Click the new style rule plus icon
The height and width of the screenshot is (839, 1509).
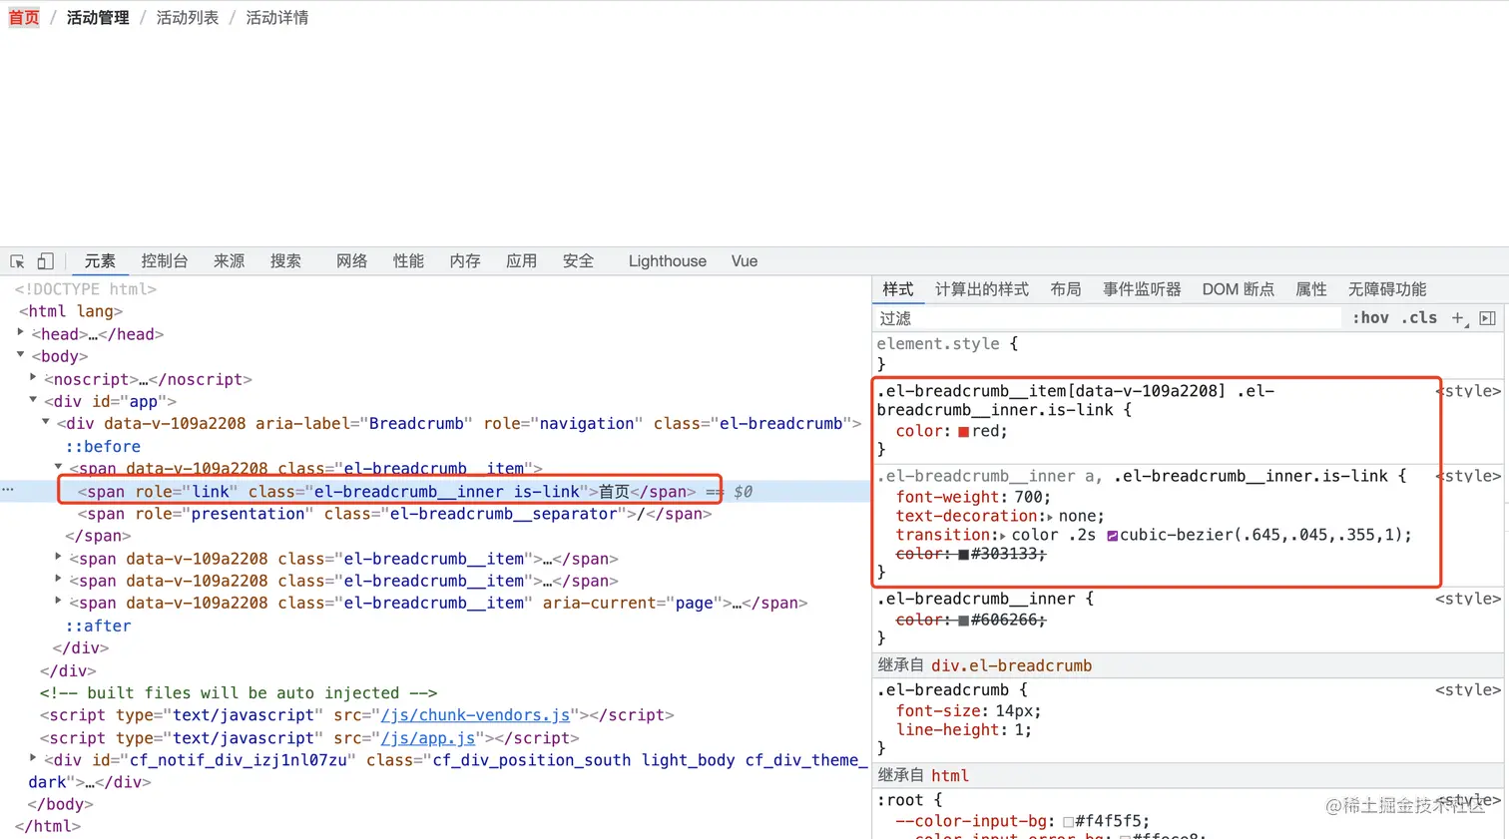(1459, 318)
